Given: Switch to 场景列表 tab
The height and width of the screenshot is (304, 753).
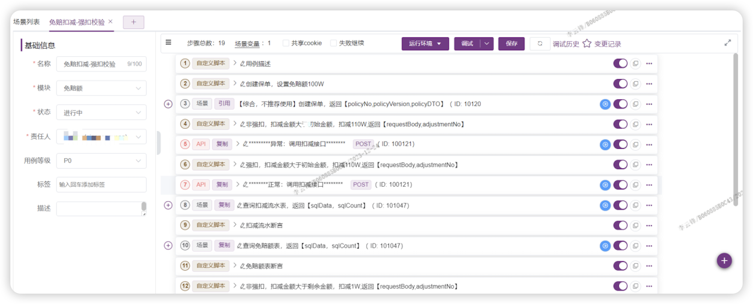Looking at the screenshot, I should 26,22.
